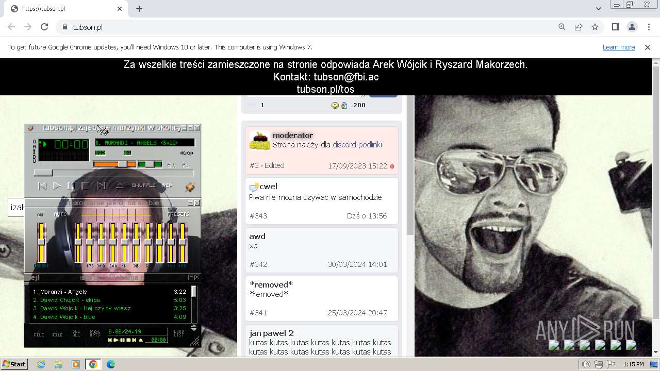This screenshot has width=660, height=371.
Task: Turn the equalizer ON button
Action: pyautogui.click(x=40, y=214)
